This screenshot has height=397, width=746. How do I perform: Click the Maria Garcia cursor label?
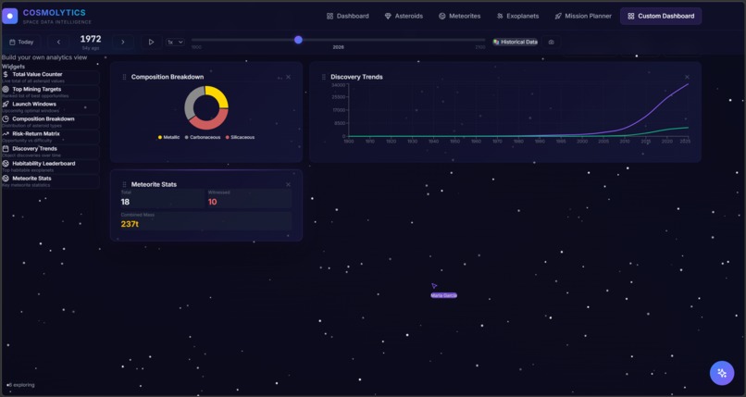(x=444, y=295)
